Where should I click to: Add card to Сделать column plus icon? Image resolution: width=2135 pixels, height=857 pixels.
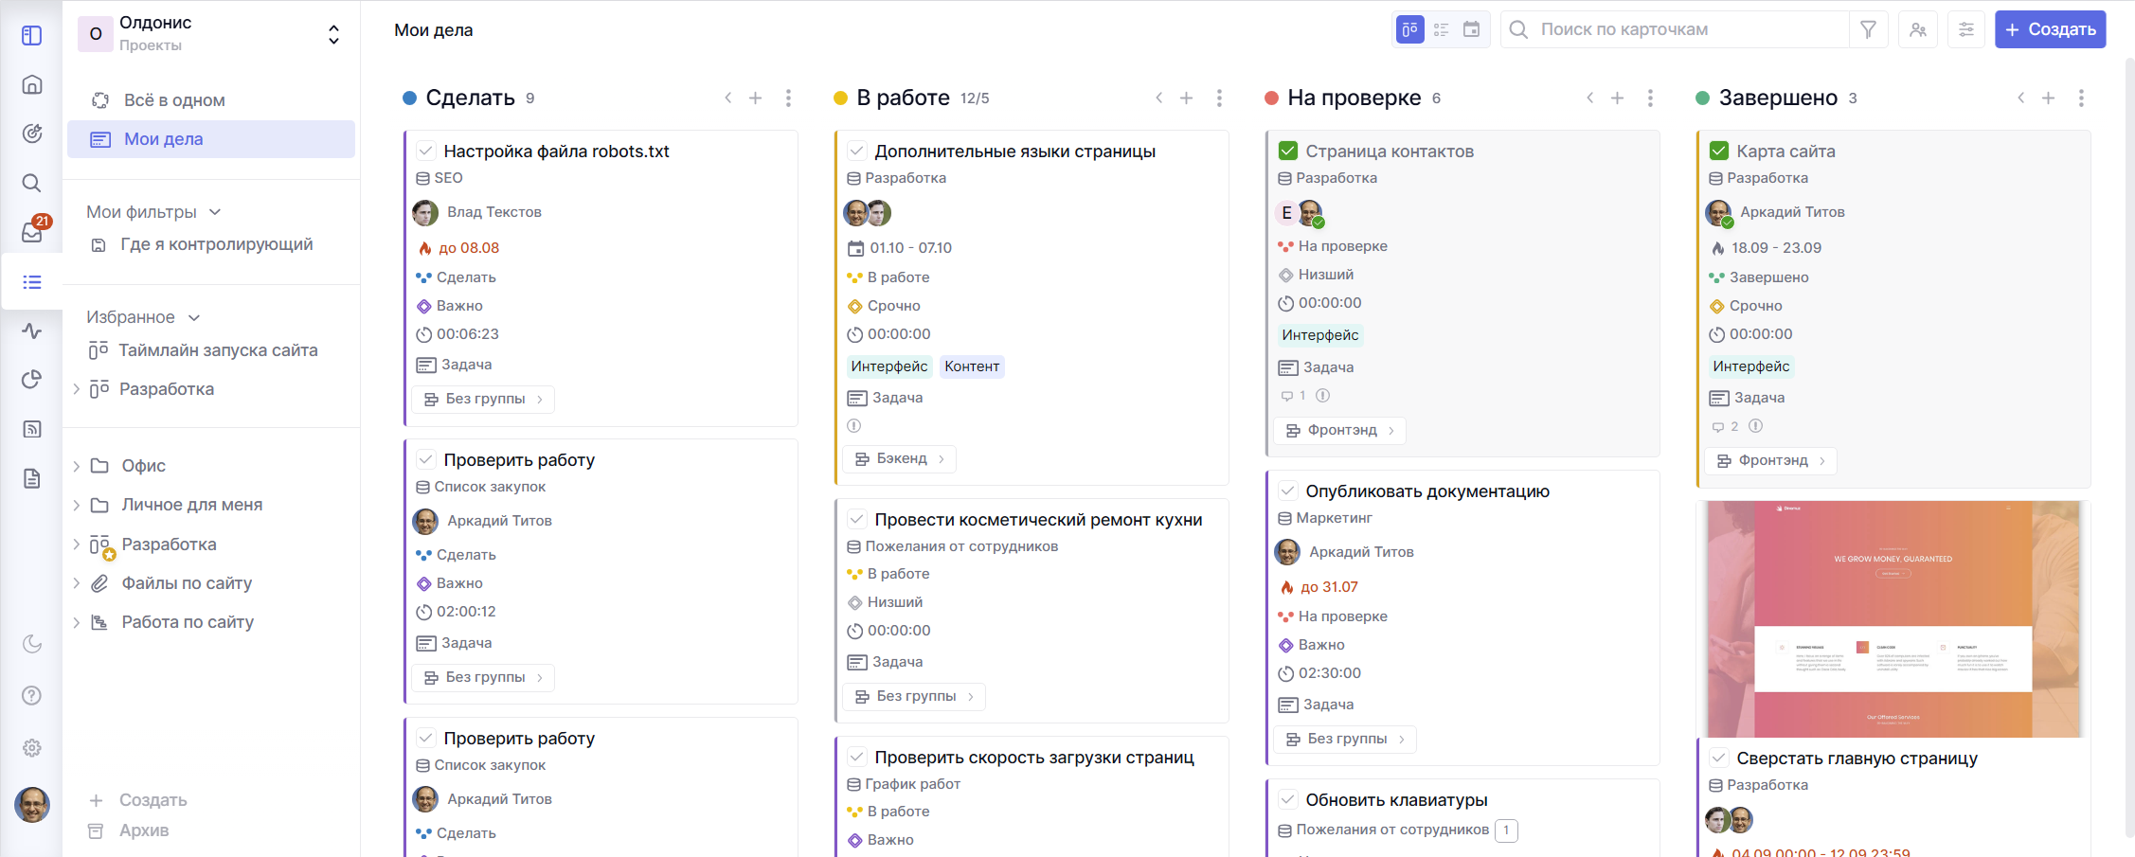[755, 98]
